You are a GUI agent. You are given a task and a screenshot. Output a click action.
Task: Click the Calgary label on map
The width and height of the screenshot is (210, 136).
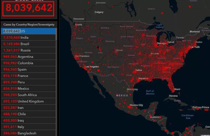[99, 12]
